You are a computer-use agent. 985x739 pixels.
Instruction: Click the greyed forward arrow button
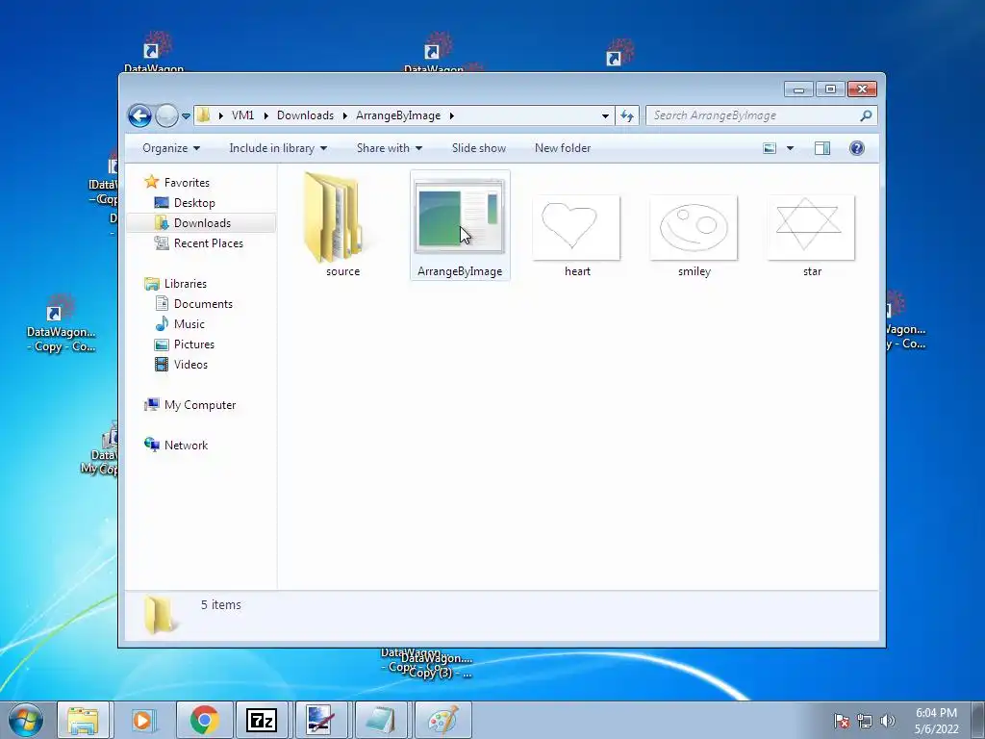tap(166, 115)
